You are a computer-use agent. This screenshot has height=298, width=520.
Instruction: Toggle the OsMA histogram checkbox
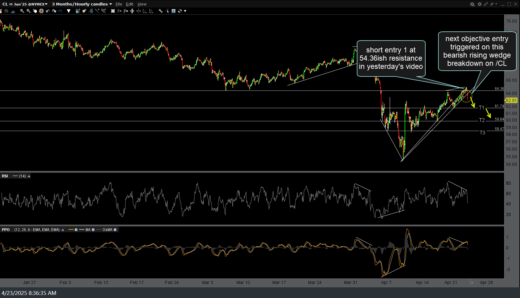click(115, 230)
